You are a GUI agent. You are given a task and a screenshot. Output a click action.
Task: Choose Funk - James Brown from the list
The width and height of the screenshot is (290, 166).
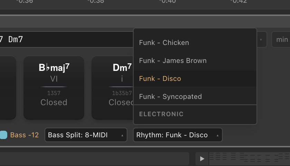pyautogui.click(x=195, y=61)
